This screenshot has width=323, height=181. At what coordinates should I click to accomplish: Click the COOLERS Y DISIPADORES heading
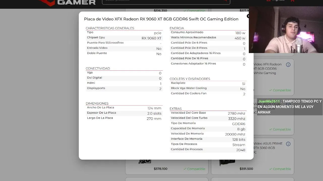(190, 79)
